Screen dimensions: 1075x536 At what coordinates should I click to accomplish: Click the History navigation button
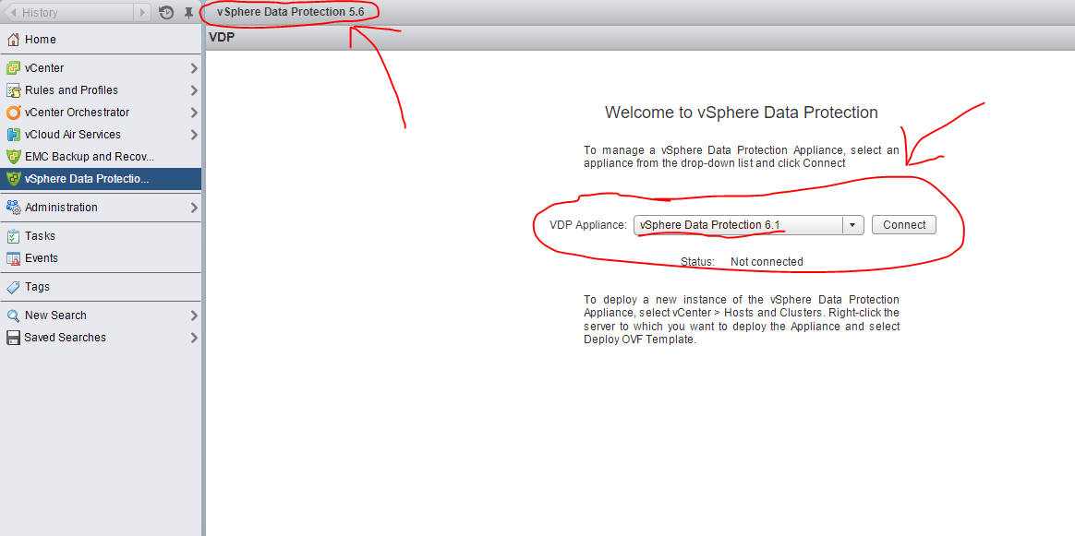(x=76, y=12)
